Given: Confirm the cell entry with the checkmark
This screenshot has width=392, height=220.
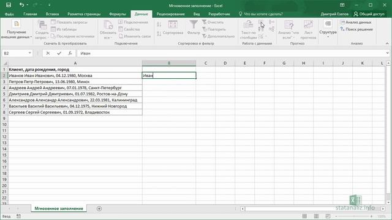Looking at the screenshot, I should [x=59, y=53].
